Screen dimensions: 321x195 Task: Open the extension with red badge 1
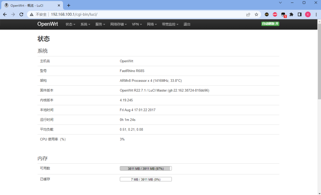pyautogui.click(x=283, y=15)
